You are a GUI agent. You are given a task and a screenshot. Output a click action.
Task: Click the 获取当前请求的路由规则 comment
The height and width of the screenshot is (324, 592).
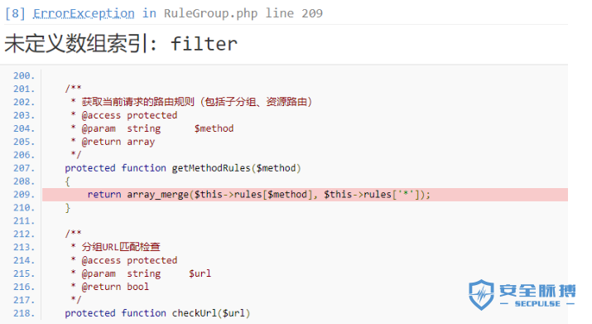pos(138,102)
